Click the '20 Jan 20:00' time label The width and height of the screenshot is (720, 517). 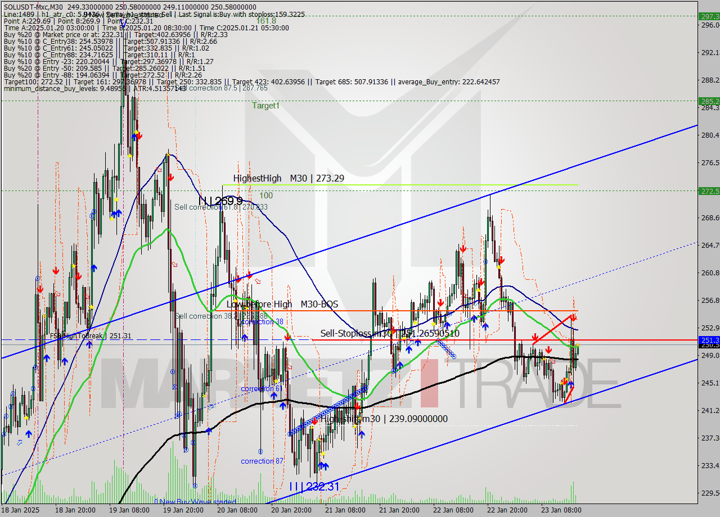291,510
